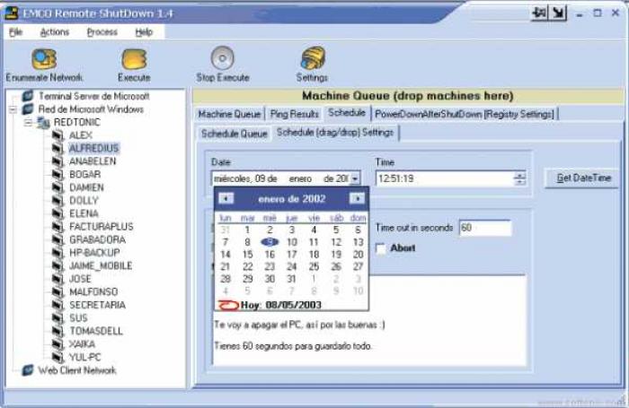
Task: Open the Settings toolbar icon
Action: tap(313, 58)
